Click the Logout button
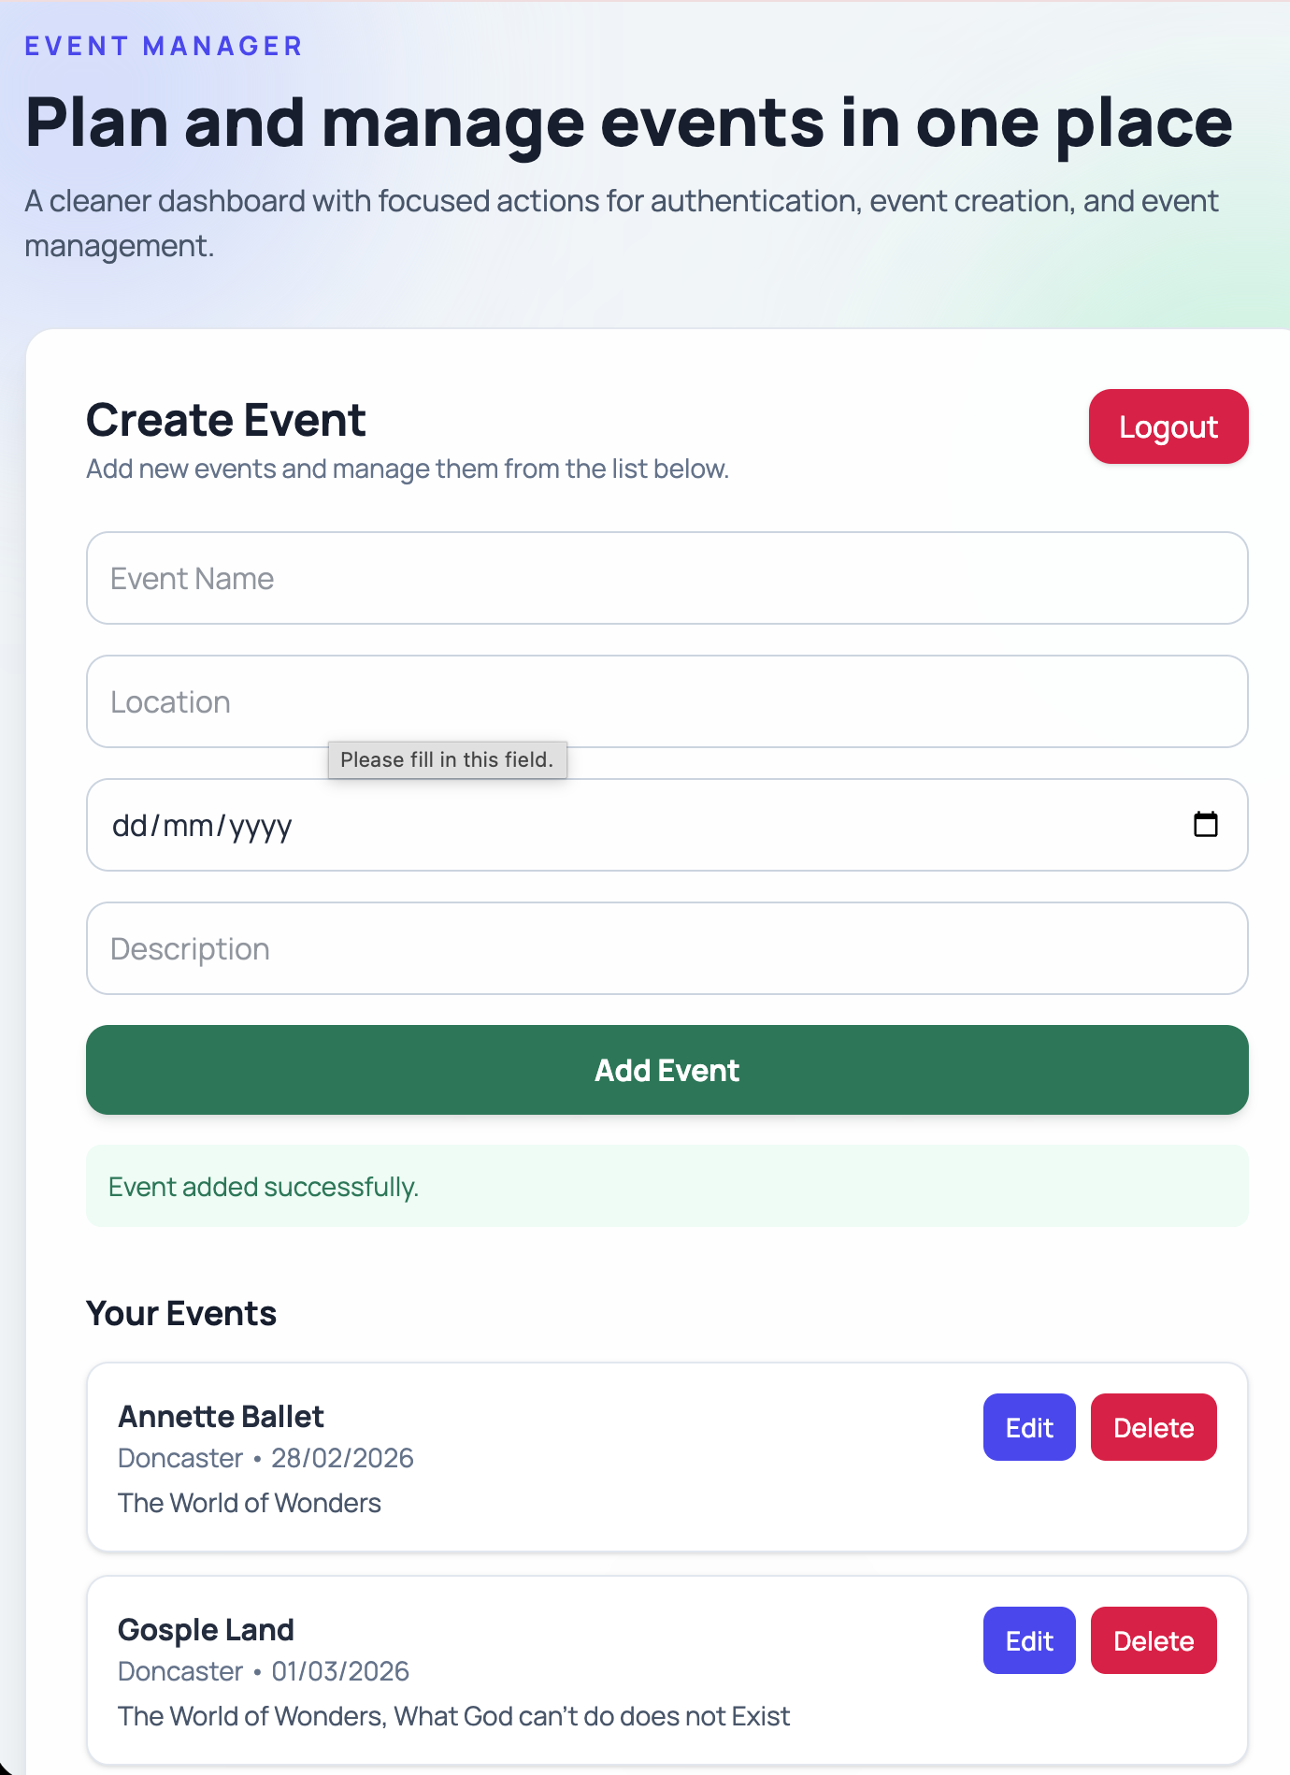 [x=1168, y=426]
